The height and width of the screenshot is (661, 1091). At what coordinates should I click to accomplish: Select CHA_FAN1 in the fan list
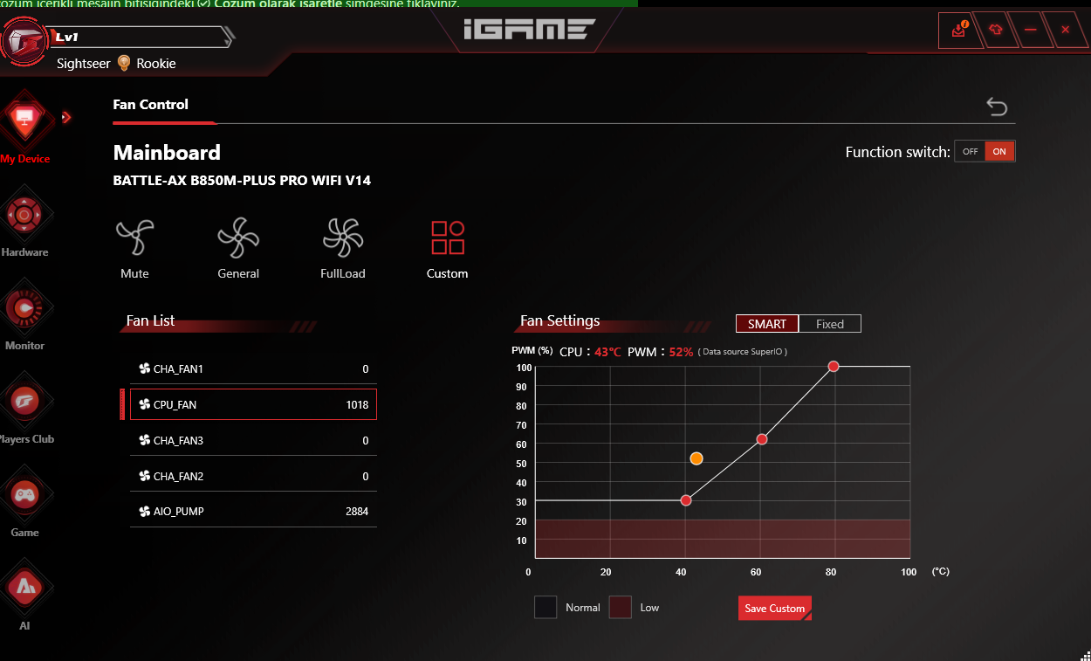tap(254, 369)
